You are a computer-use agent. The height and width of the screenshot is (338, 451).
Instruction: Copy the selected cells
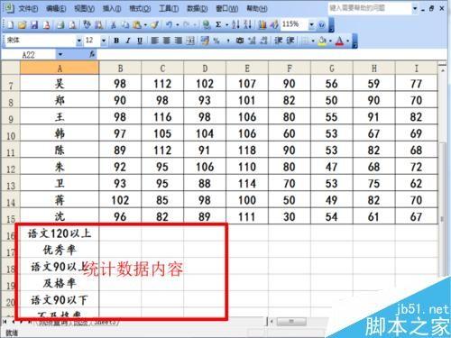click(125, 24)
